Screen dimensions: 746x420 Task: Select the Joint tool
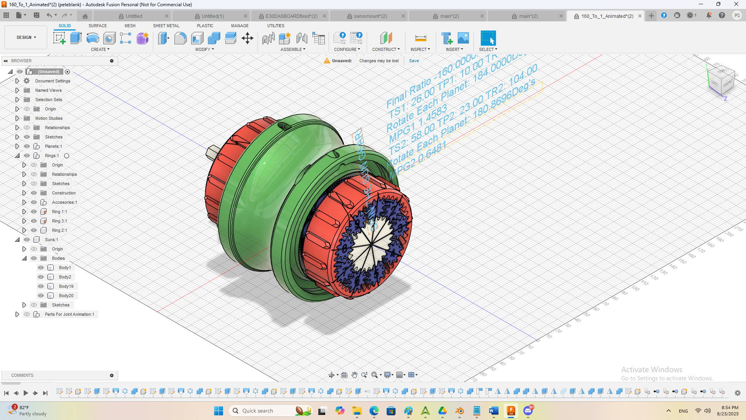click(268, 38)
